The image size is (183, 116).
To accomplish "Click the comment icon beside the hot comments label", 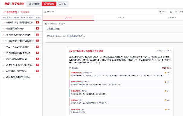I will (x=70, y=68).
